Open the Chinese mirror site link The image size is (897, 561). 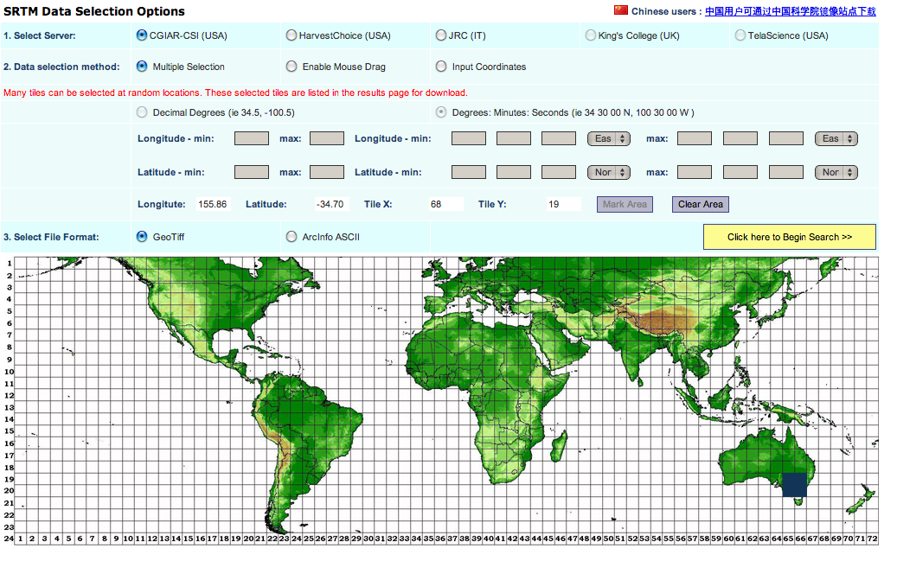click(790, 11)
